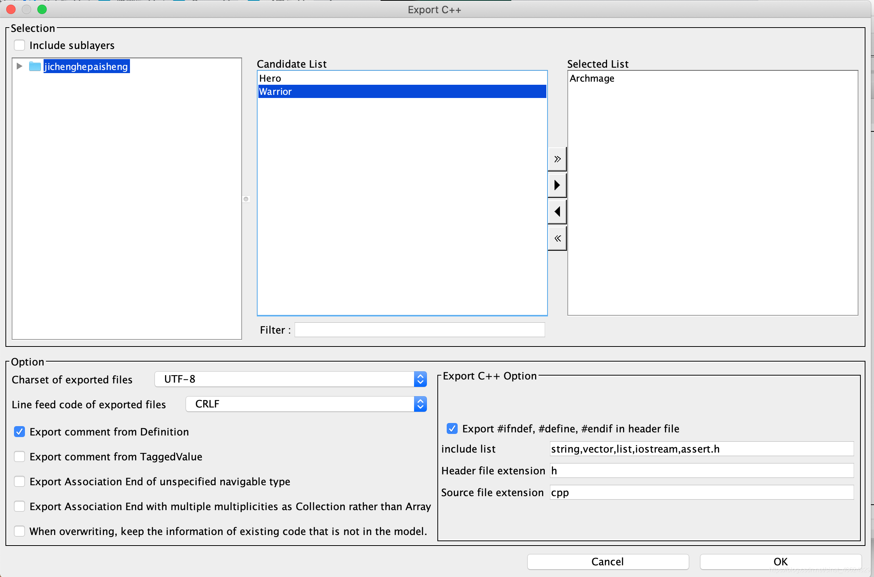Click the split pane divider handle

(x=246, y=199)
